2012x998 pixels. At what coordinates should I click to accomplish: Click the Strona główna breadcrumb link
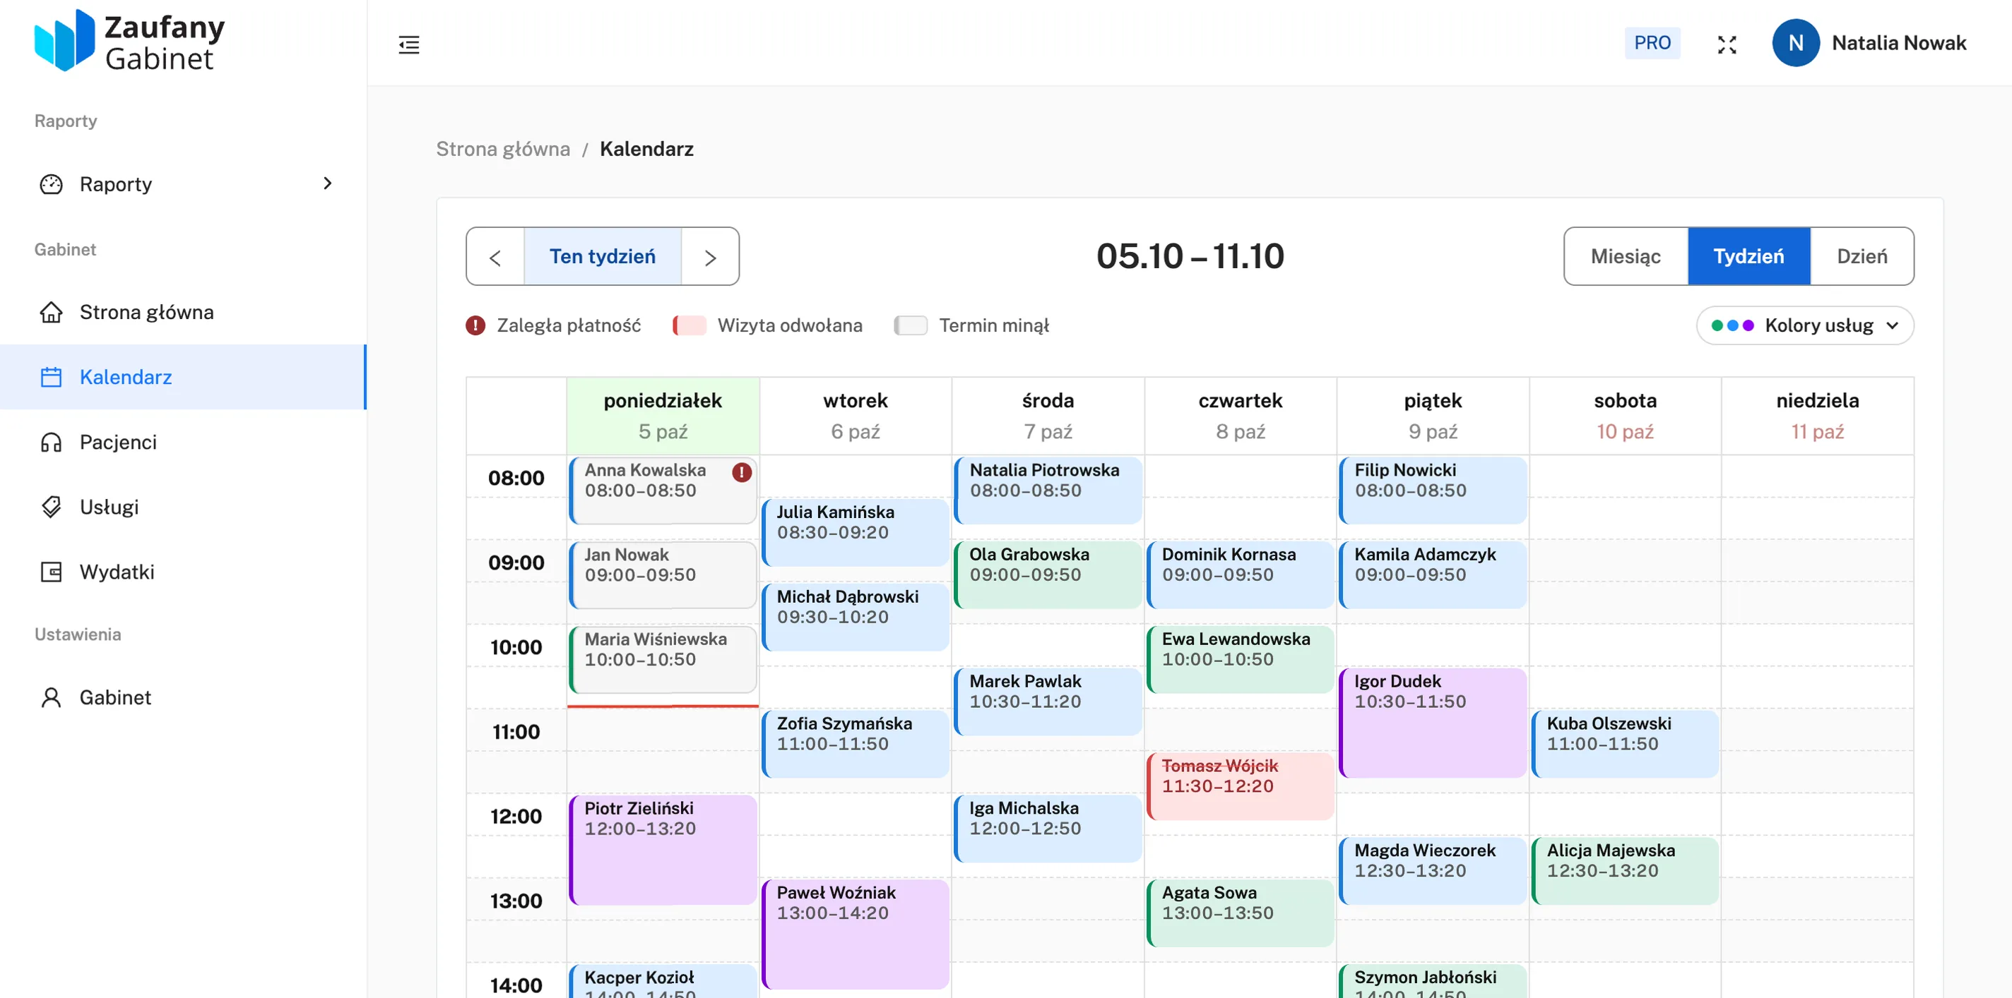click(x=503, y=149)
